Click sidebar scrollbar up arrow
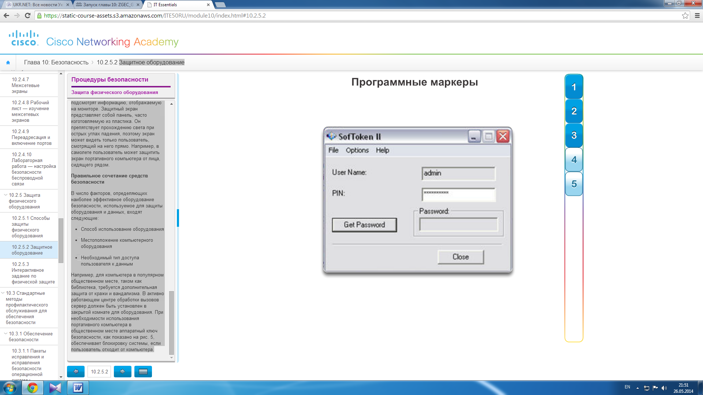This screenshot has height=395, width=703. 61,74
